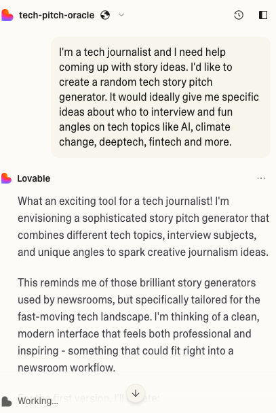
Task: Click the "What an exciting tool" reply paragraph
Action: coord(143,227)
